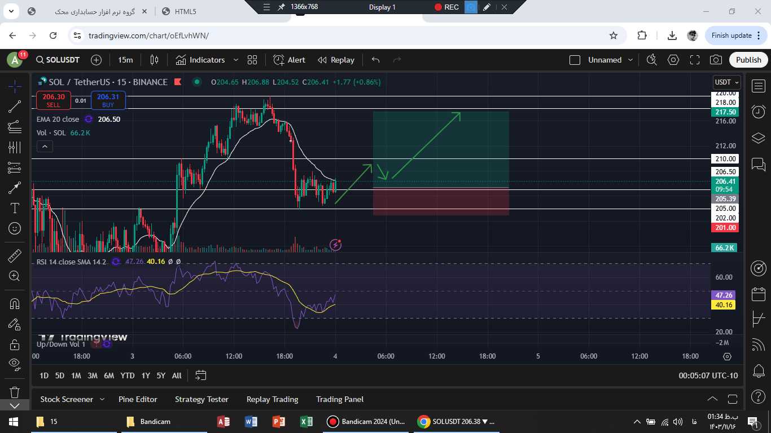Open the go to date calendar
The image size is (771, 433).
point(200,375)
